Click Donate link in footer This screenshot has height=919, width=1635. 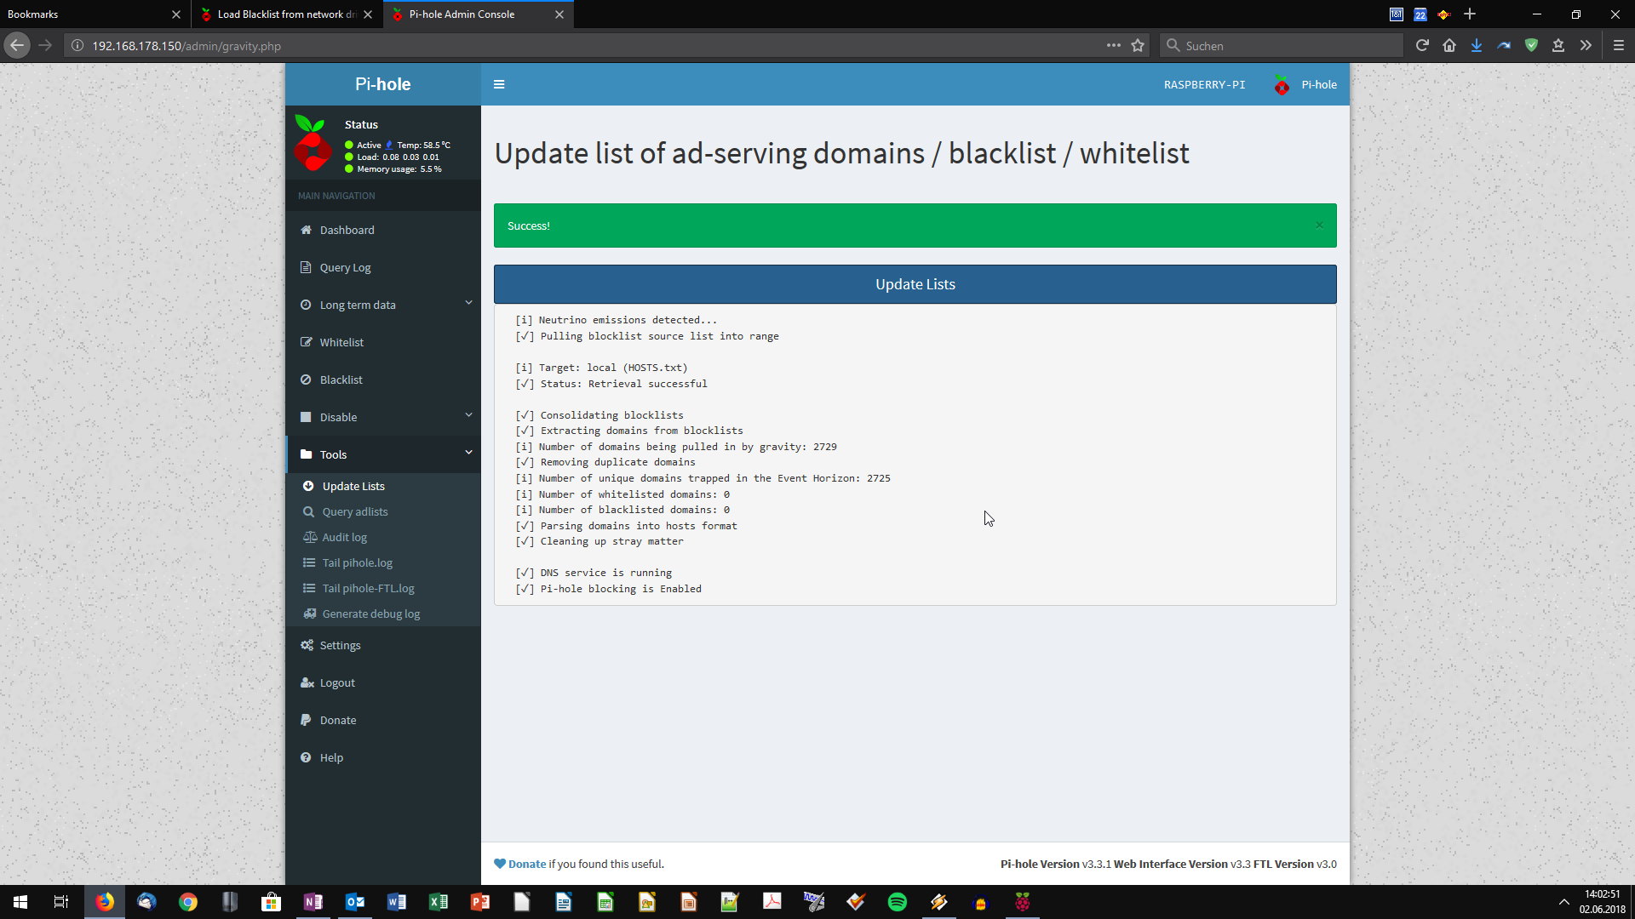tap(526, 864)
